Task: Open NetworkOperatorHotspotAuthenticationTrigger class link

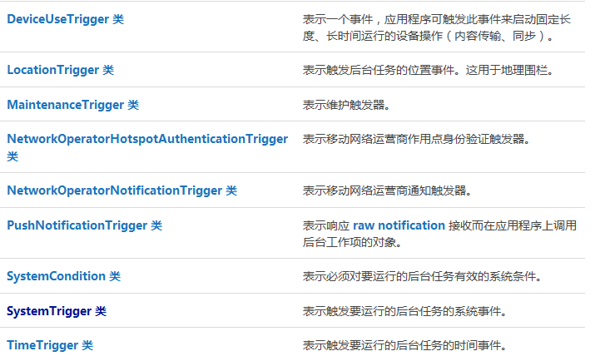Action: tap(147, 147)
